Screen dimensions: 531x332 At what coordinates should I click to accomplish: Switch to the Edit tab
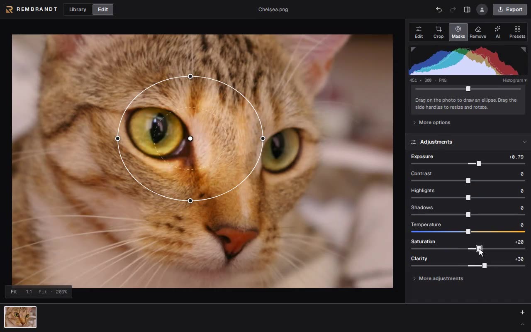(103, 10)
